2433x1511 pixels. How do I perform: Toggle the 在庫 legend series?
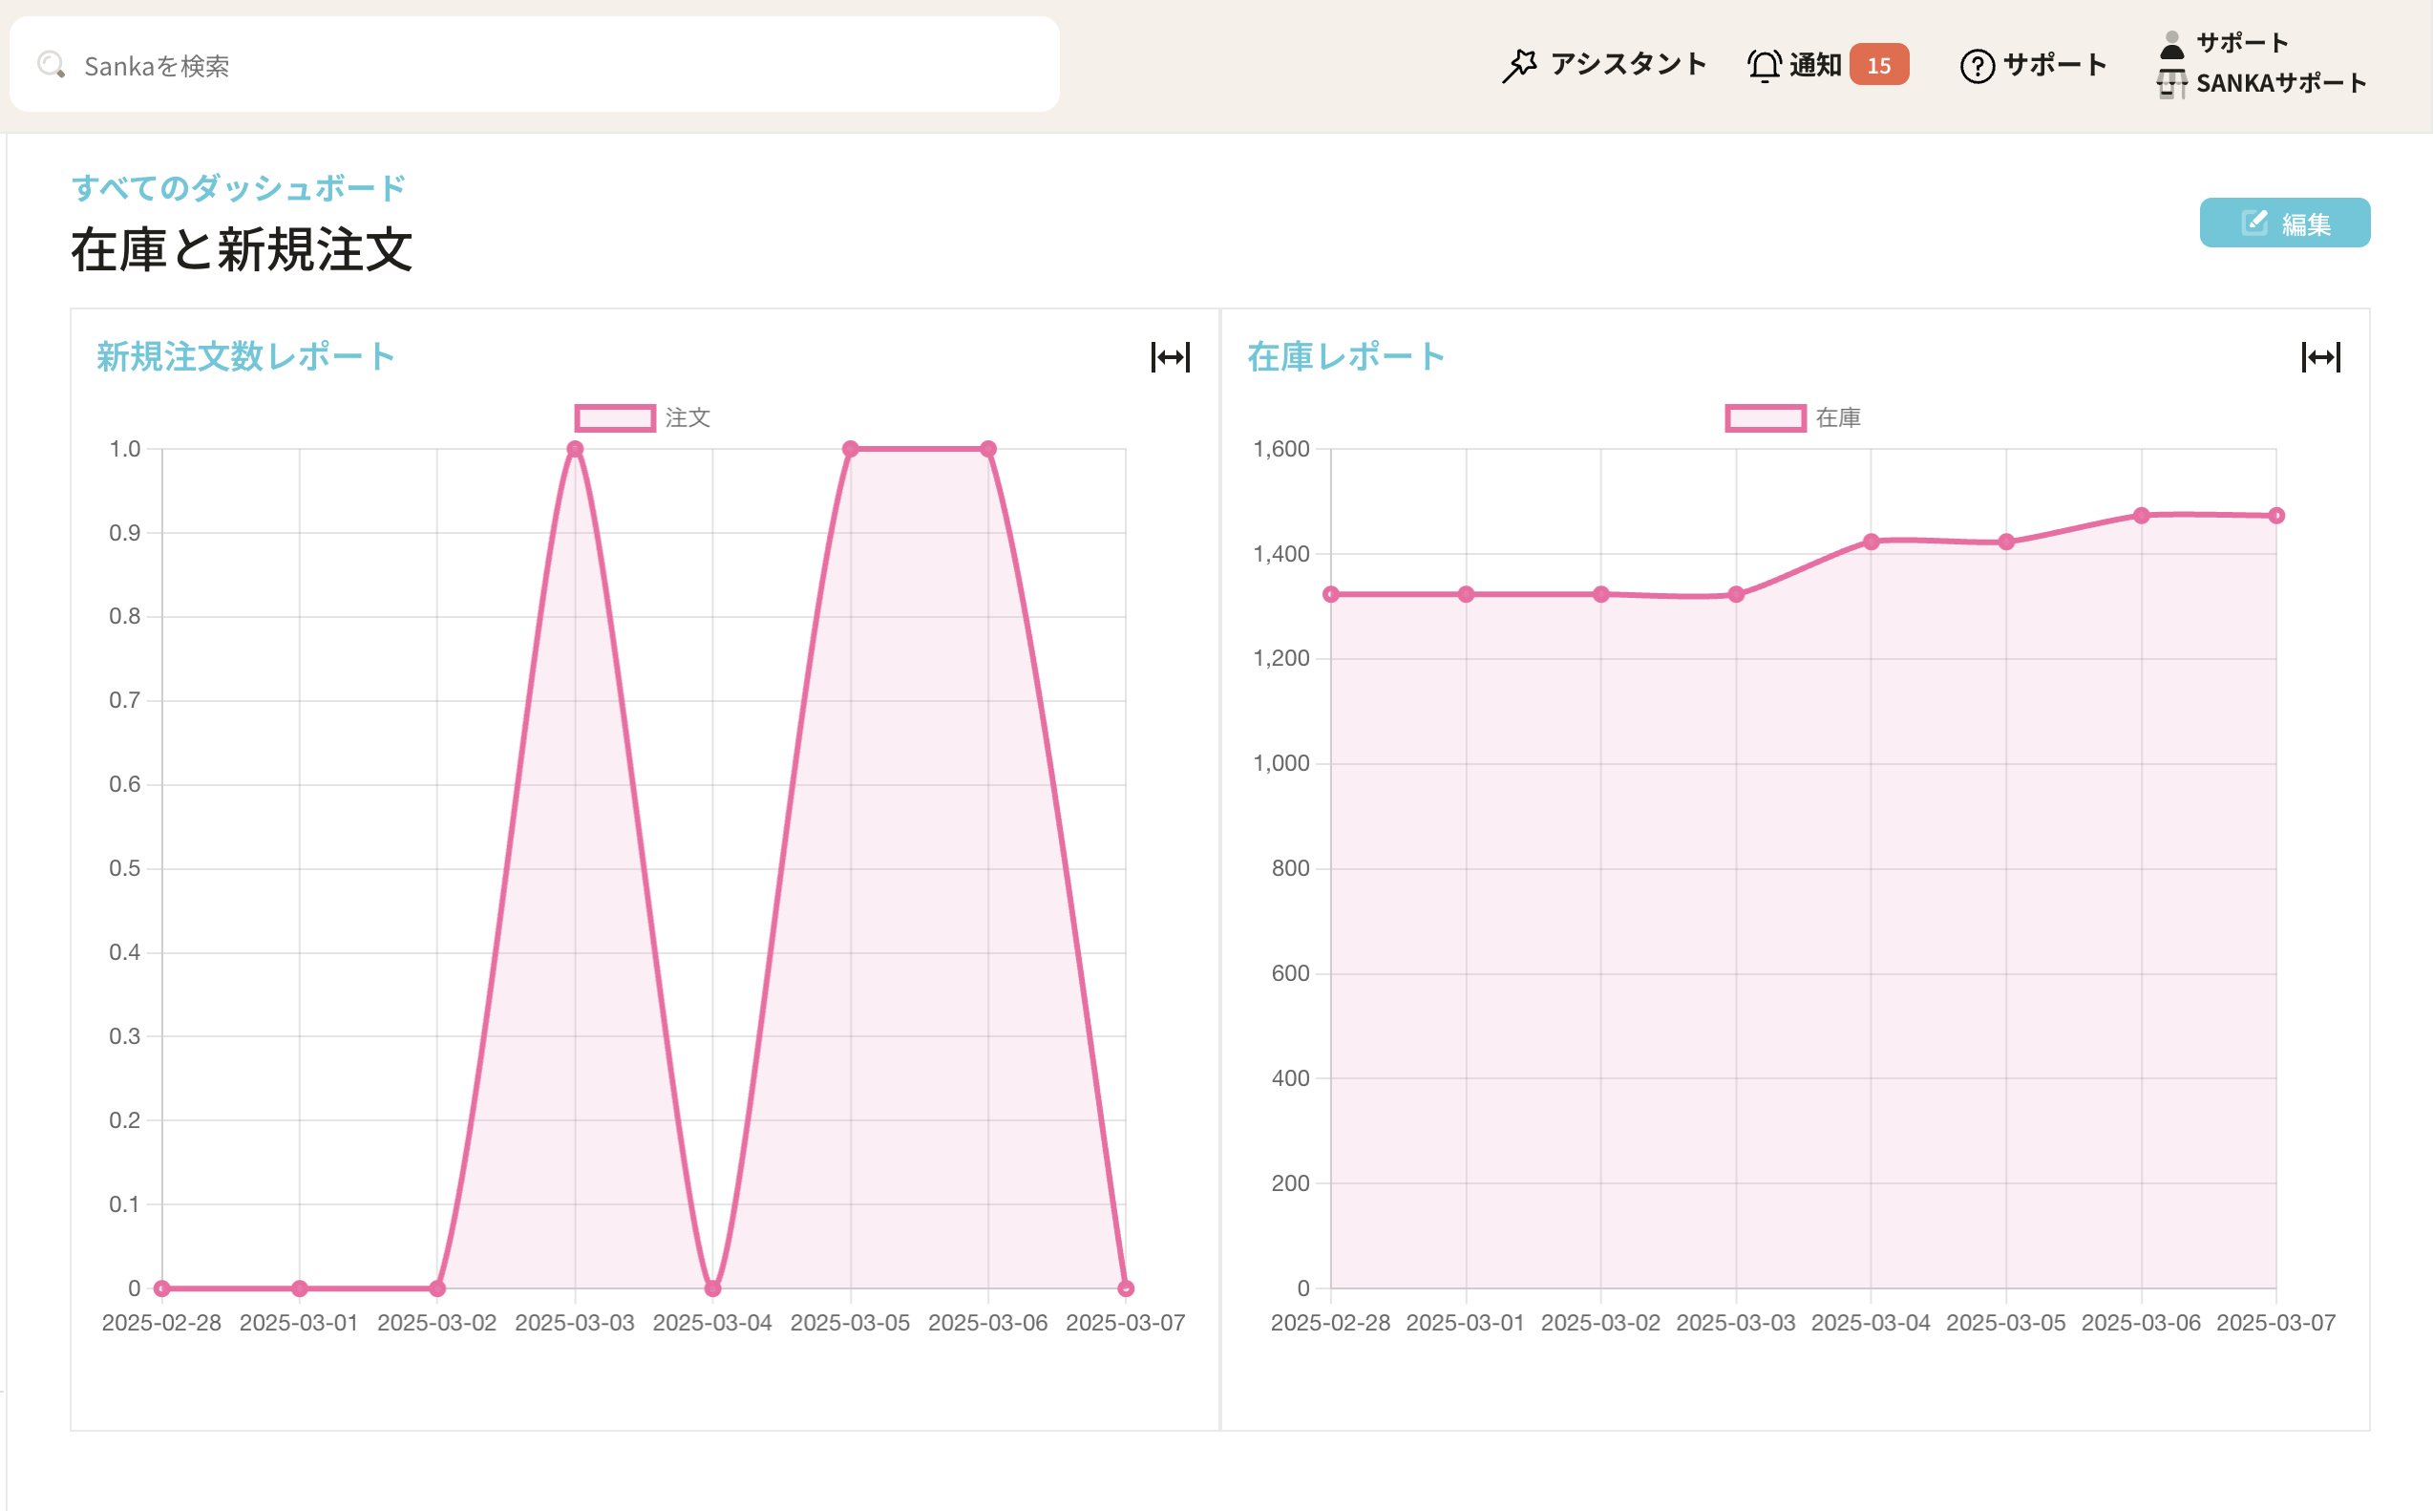point(1765,417)
